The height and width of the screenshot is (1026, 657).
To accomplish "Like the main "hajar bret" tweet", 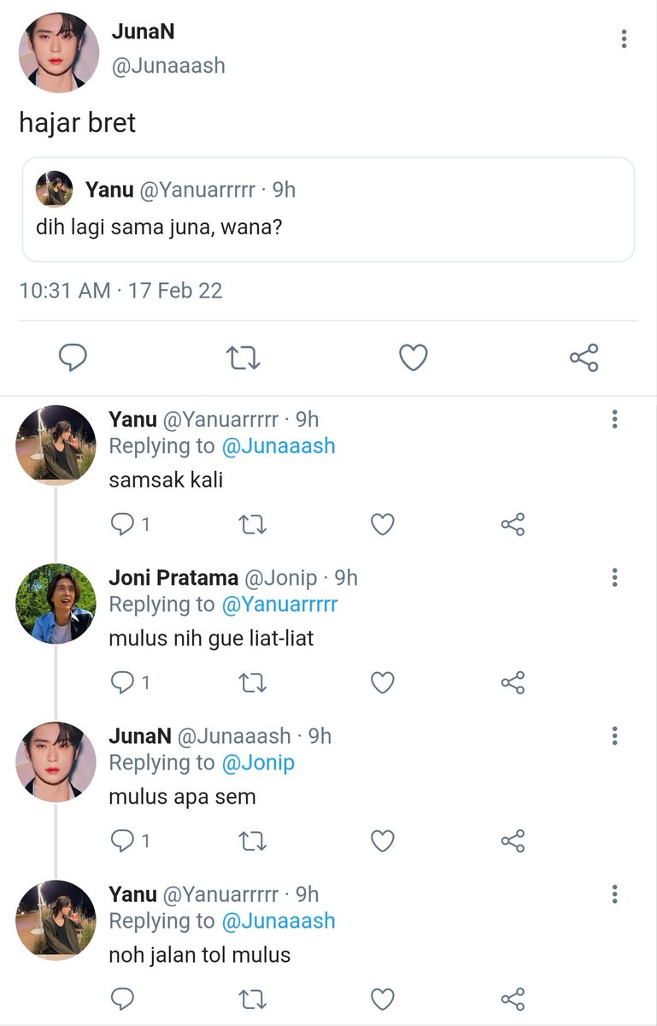I will point(414,357).
